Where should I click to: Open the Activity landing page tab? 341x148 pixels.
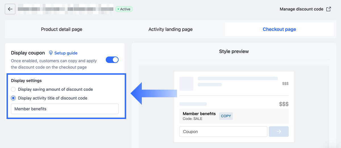tap(170, 29)
